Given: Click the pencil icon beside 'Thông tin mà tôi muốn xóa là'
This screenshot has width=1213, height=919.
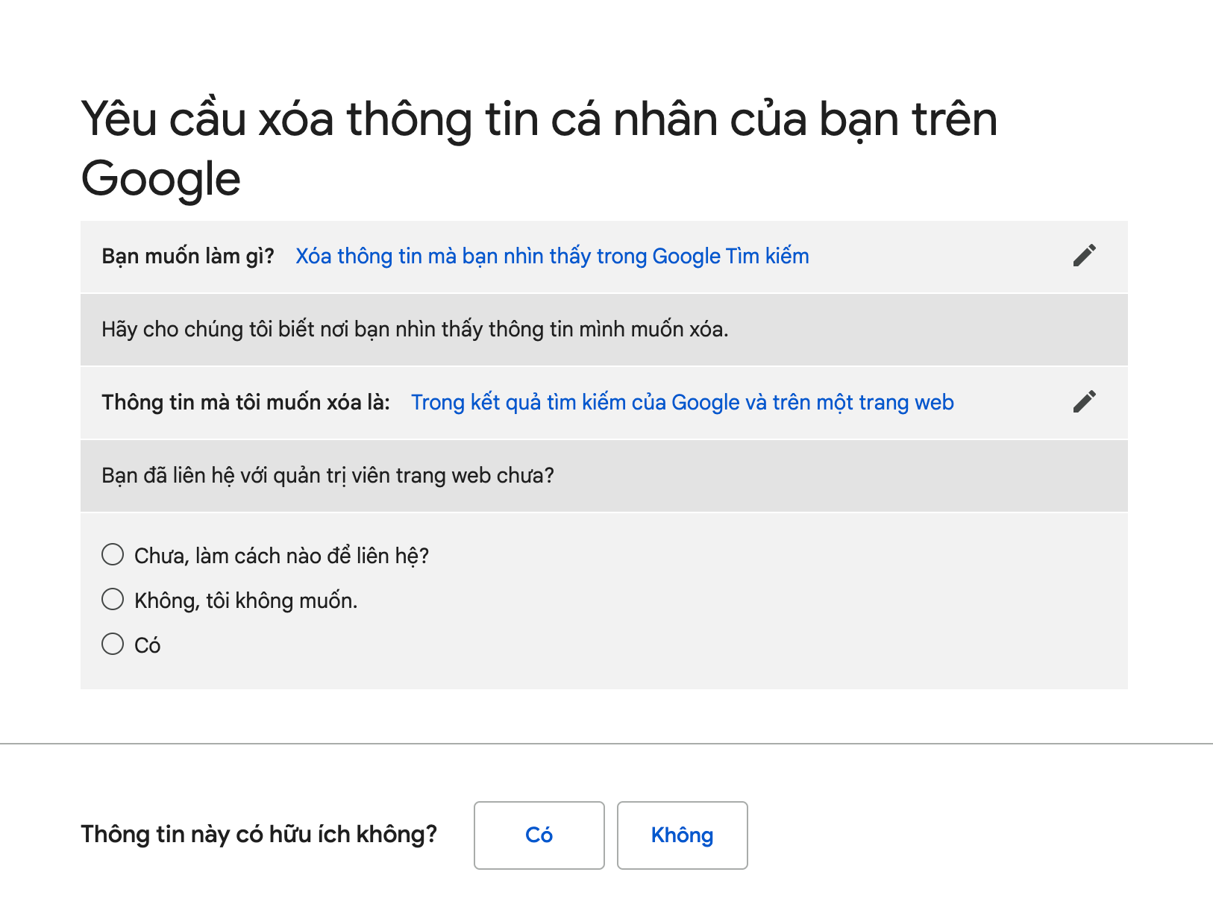Looking at the screenshot, I should click(x=1085, y=401).
